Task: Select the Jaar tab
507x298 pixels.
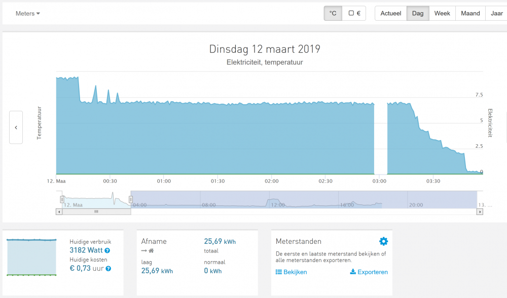Action: (496, 14)
